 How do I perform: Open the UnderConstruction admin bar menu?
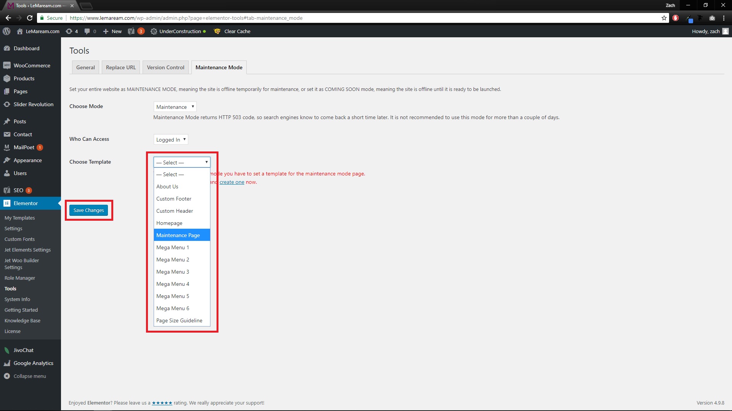(x=178, y=31)
